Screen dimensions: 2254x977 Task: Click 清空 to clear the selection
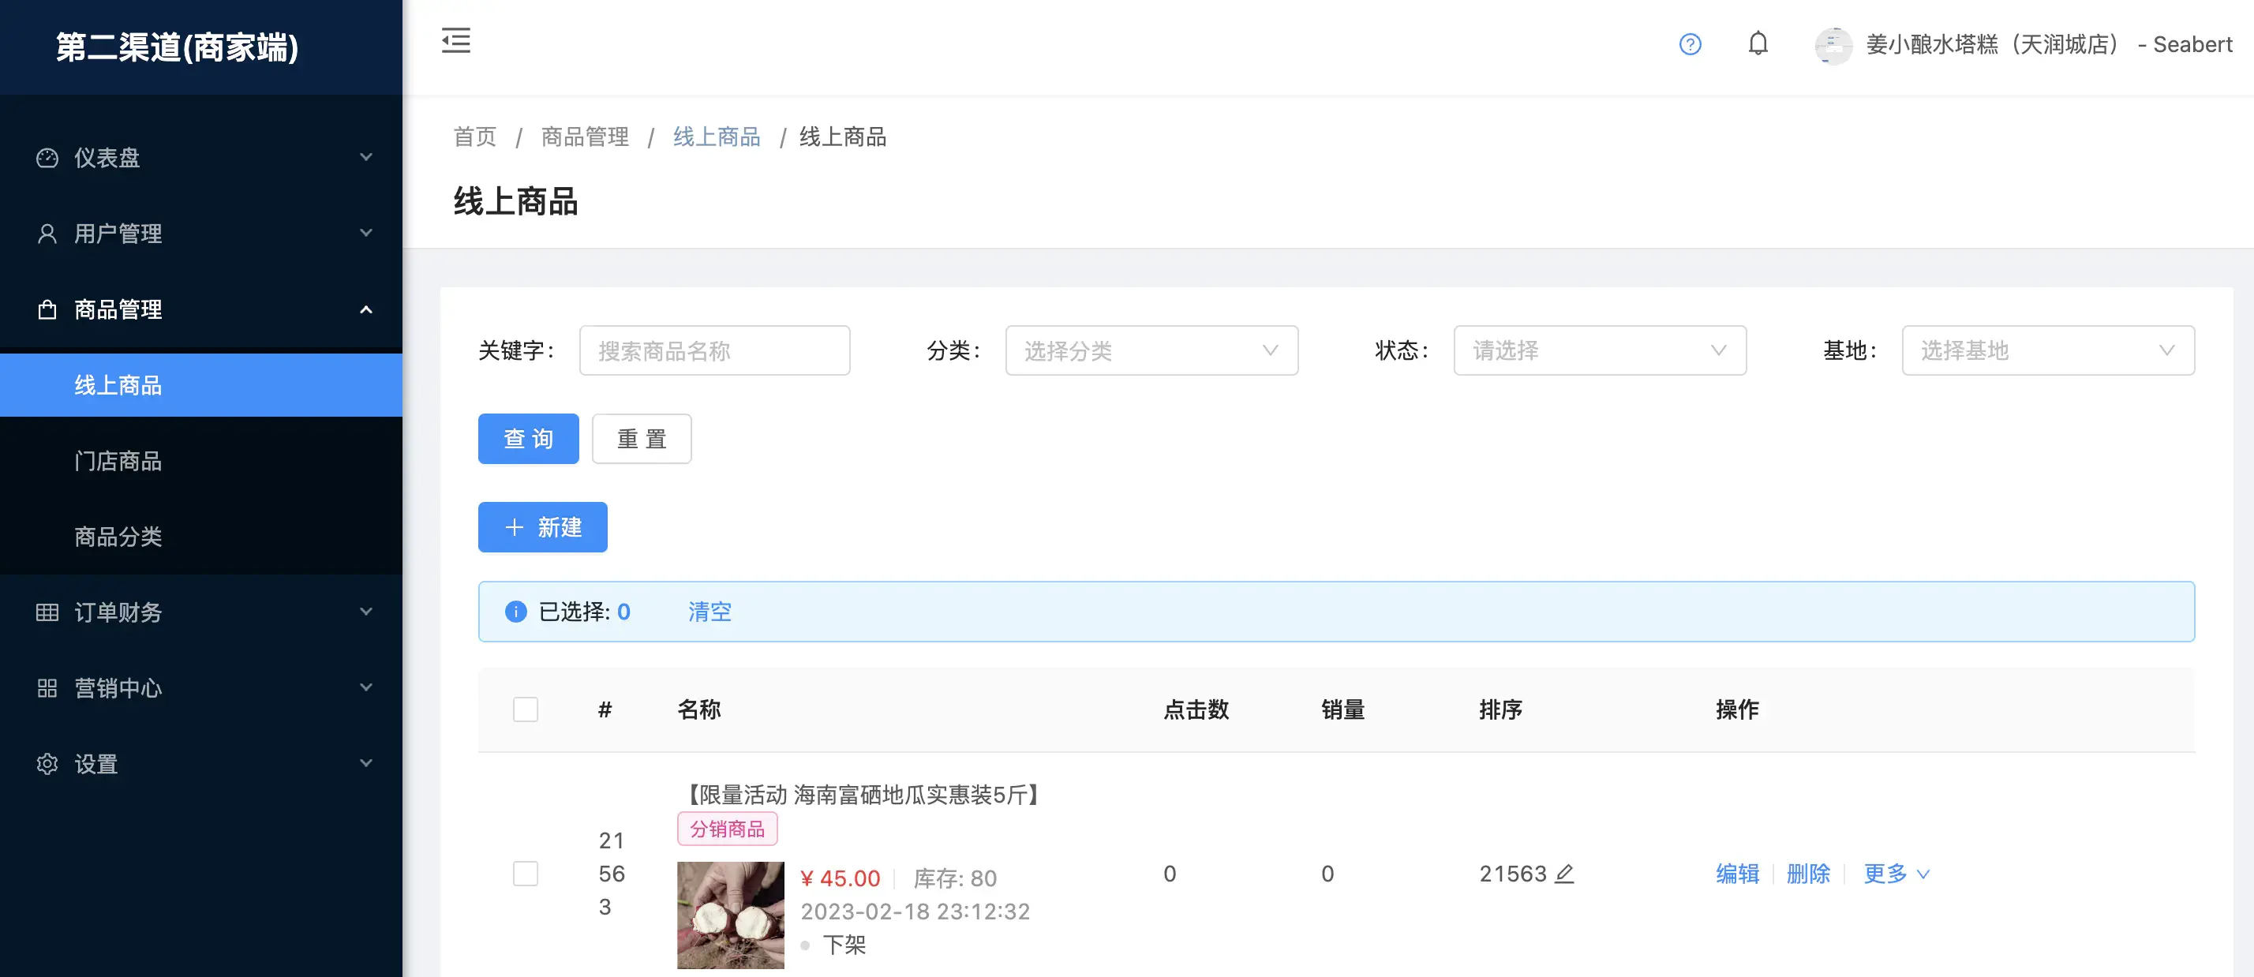point(709,612)
